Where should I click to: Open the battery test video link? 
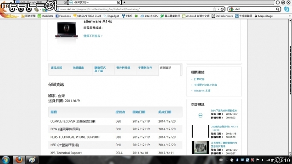[x=224, y=145]
